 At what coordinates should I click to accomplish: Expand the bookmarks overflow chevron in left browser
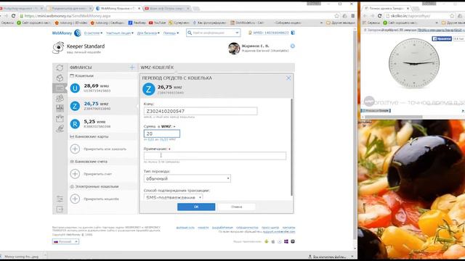[x=321, y=22]
